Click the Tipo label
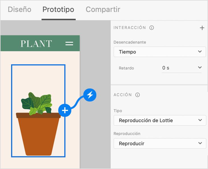 [x=118, y=111]
